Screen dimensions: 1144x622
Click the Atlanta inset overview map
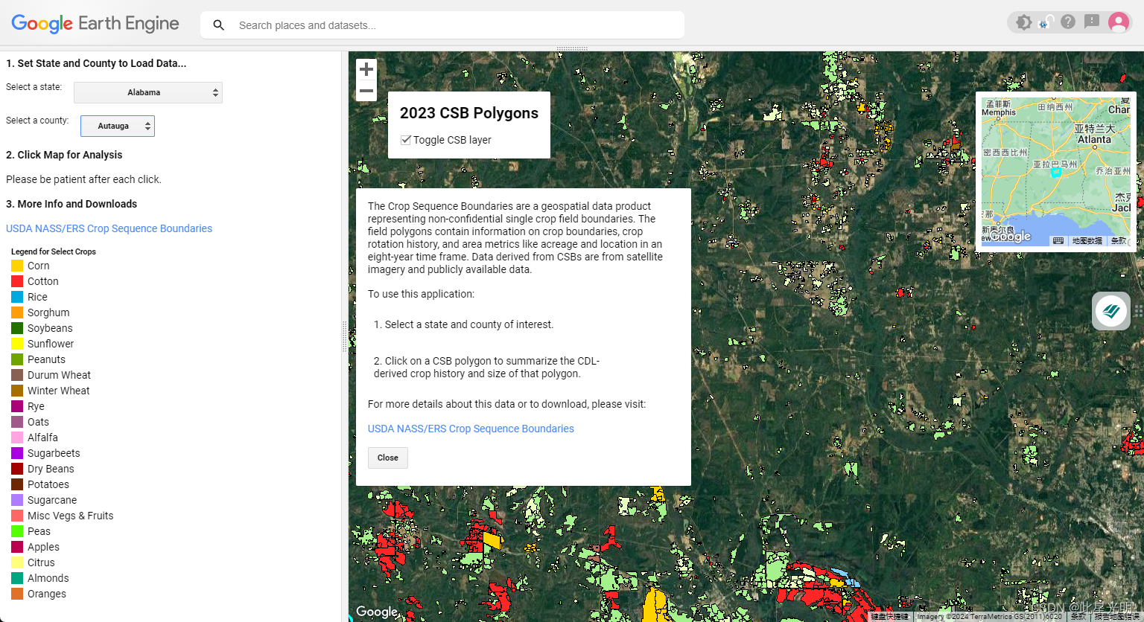pos(1056,172)
